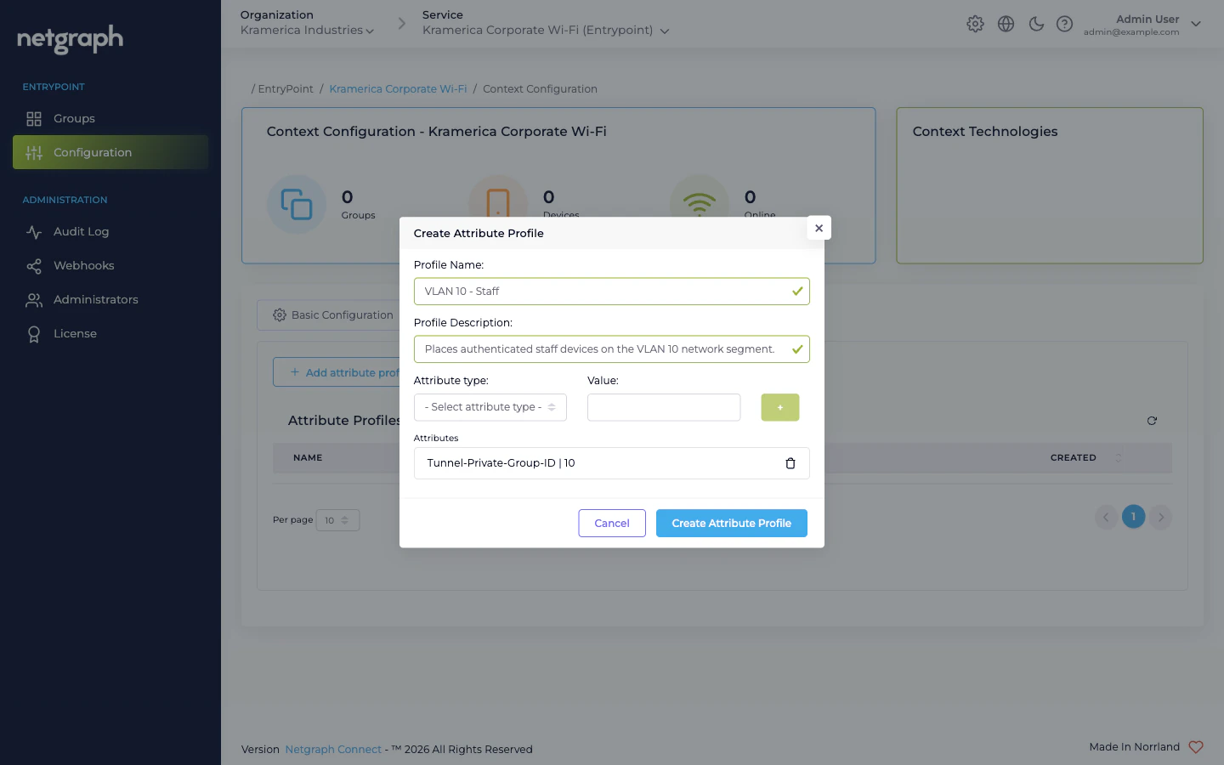The width and height of the screenshot is (1224, 765).
Task: Cancel the attribute profile dialog
Action: tap(612, 523)
